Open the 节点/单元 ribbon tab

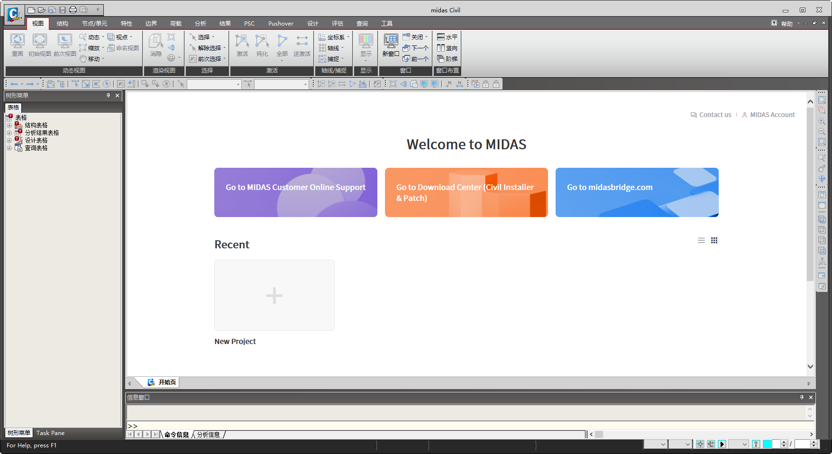pyautogui.click(x=94, y=23)
